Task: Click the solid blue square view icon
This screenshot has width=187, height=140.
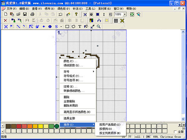Action: [98, 14]
